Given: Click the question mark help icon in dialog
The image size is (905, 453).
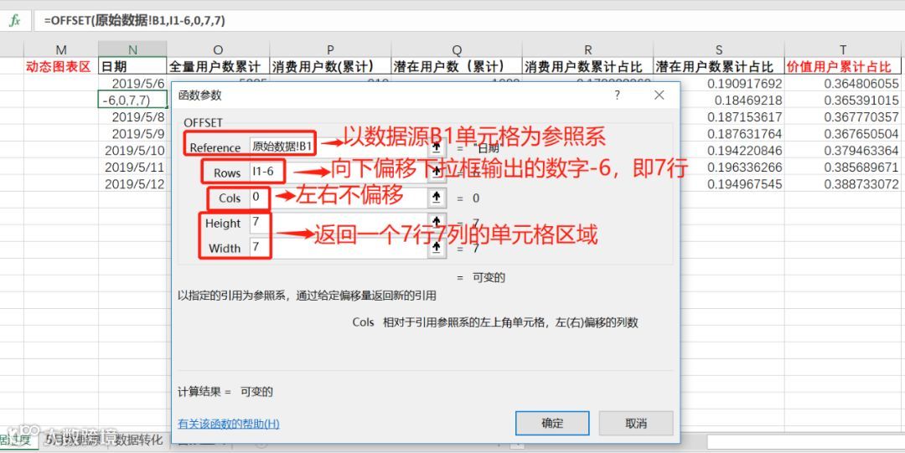Looking at the screenshot, I should (x=617, y=95).
